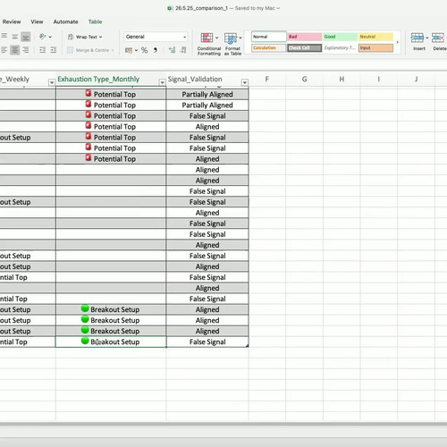Image resolution: width=447 pixels, height=447 pixels.
Task: Apply comma style icon
Action: (x=156, y=50)
